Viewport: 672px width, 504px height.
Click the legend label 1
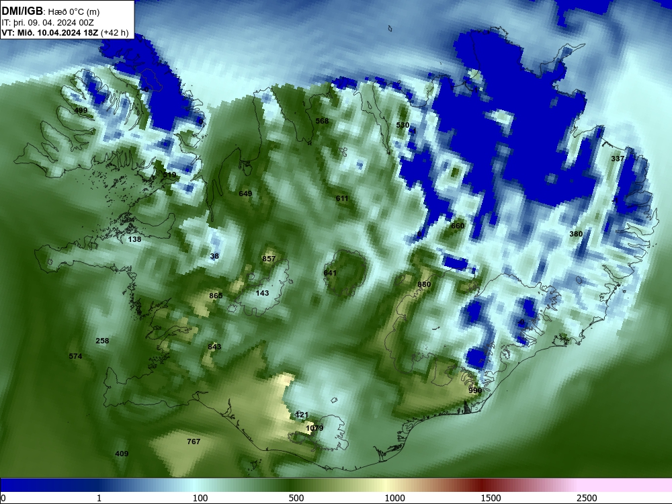click(x=99, y=498)
